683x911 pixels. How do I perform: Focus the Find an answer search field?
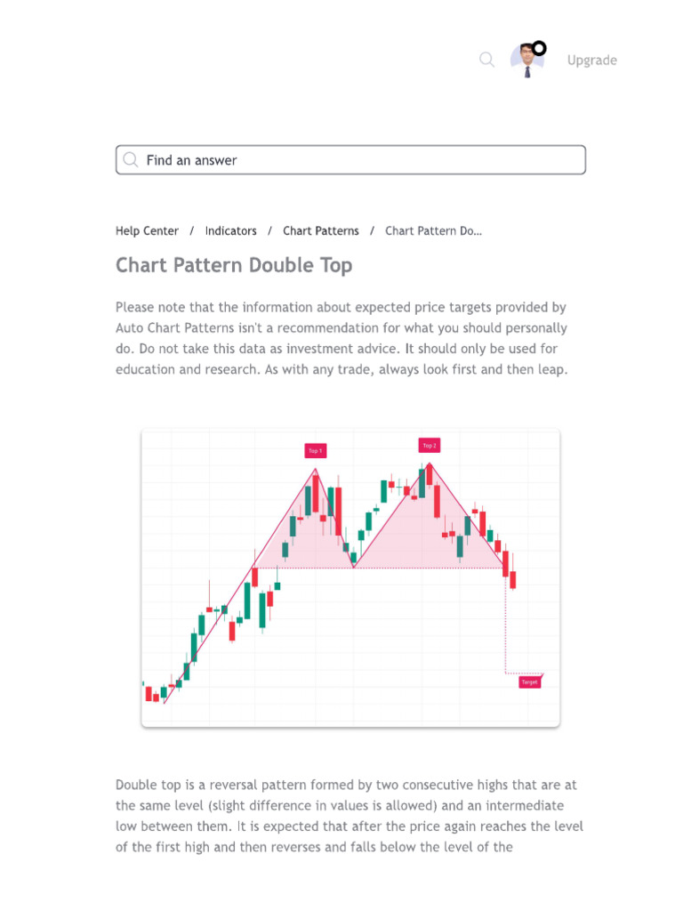point(350,160)
